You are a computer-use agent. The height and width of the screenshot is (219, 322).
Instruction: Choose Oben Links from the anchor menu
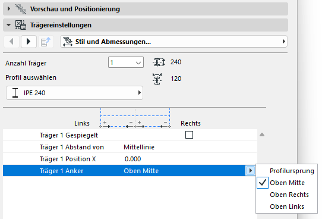pyautogui.click(x=287, y=207)
